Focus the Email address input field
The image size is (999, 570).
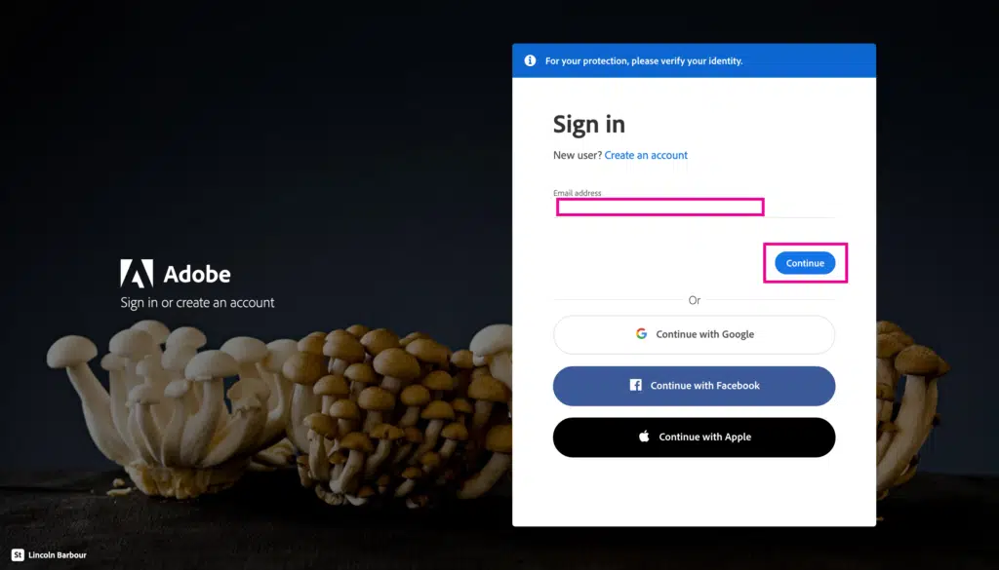pyautogui.click(x=694, y=208)
